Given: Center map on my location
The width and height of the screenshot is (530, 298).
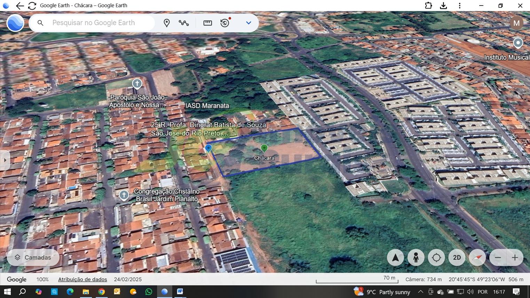Looking at the screenshot, I should tap(436, 258).
